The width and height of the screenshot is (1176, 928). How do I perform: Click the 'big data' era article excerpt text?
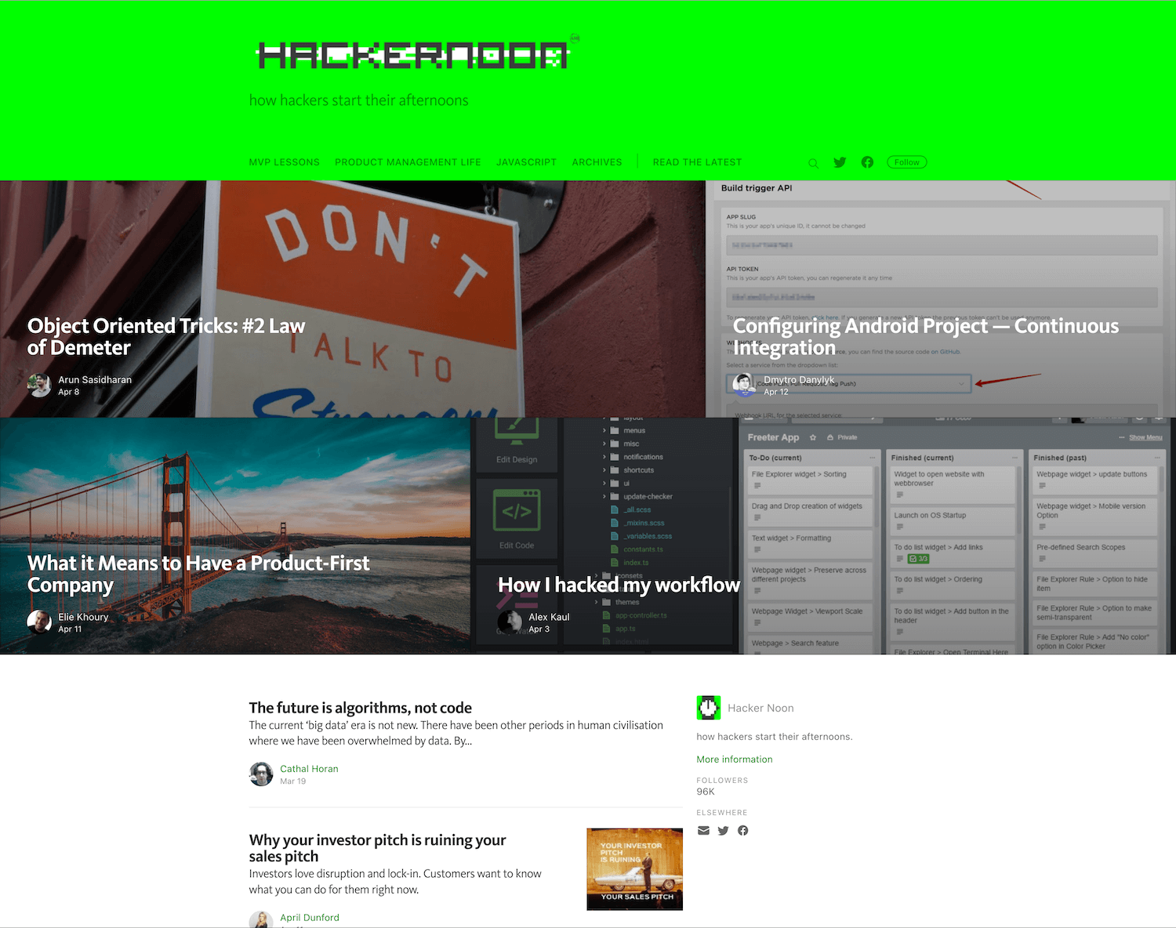click(456, 733)
